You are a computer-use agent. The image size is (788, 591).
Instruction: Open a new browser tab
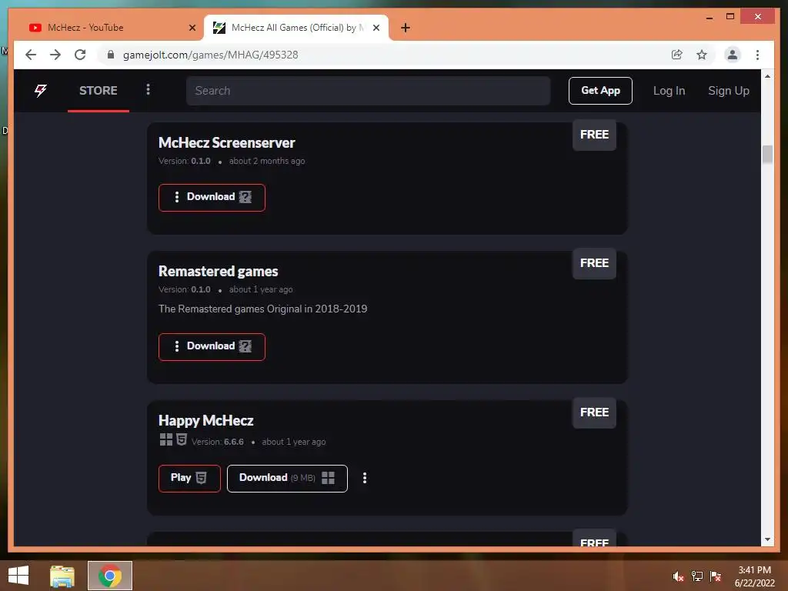tap(406, 28)
